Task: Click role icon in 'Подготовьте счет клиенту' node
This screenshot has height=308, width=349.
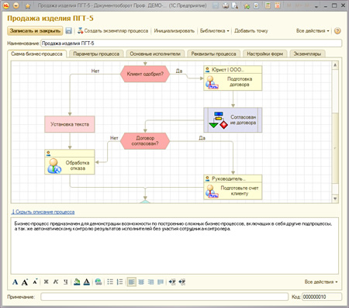Action: coord(212,192)
